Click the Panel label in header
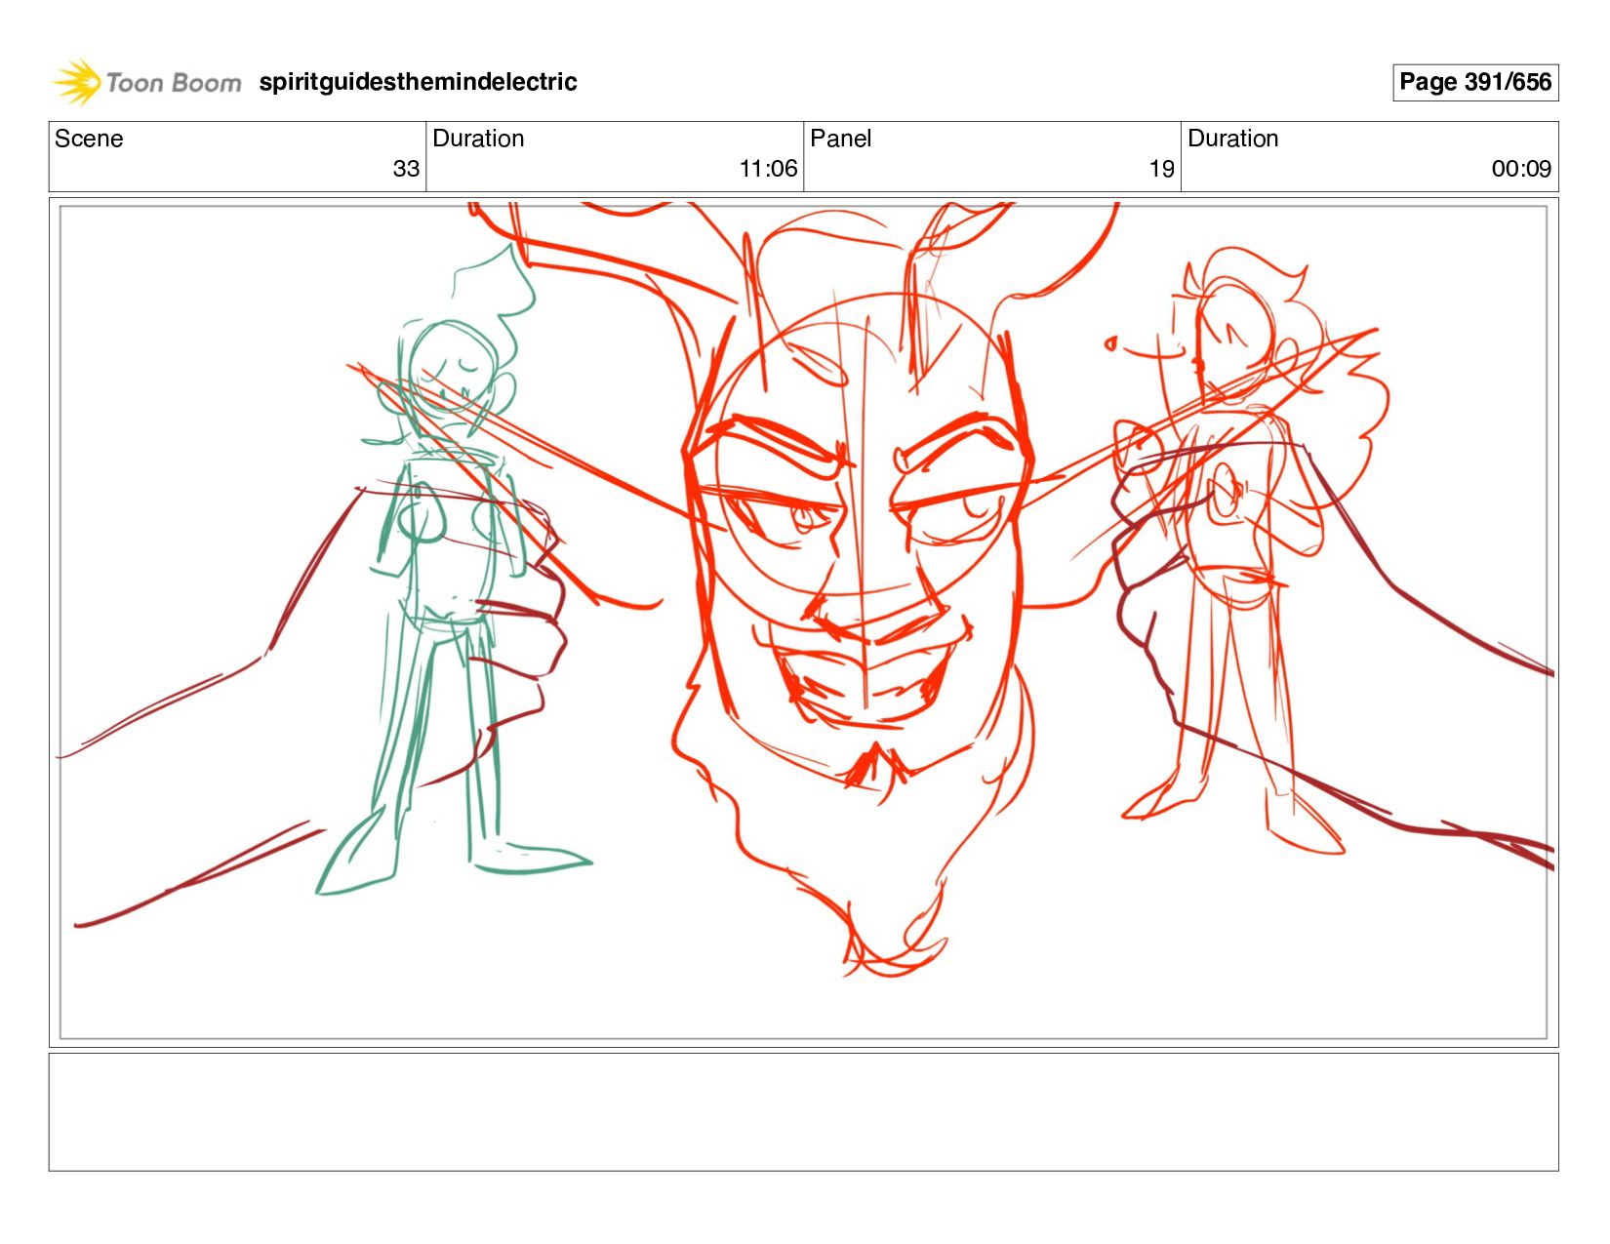This screenshot has height=1244, width=1610. tap(840, 139)
